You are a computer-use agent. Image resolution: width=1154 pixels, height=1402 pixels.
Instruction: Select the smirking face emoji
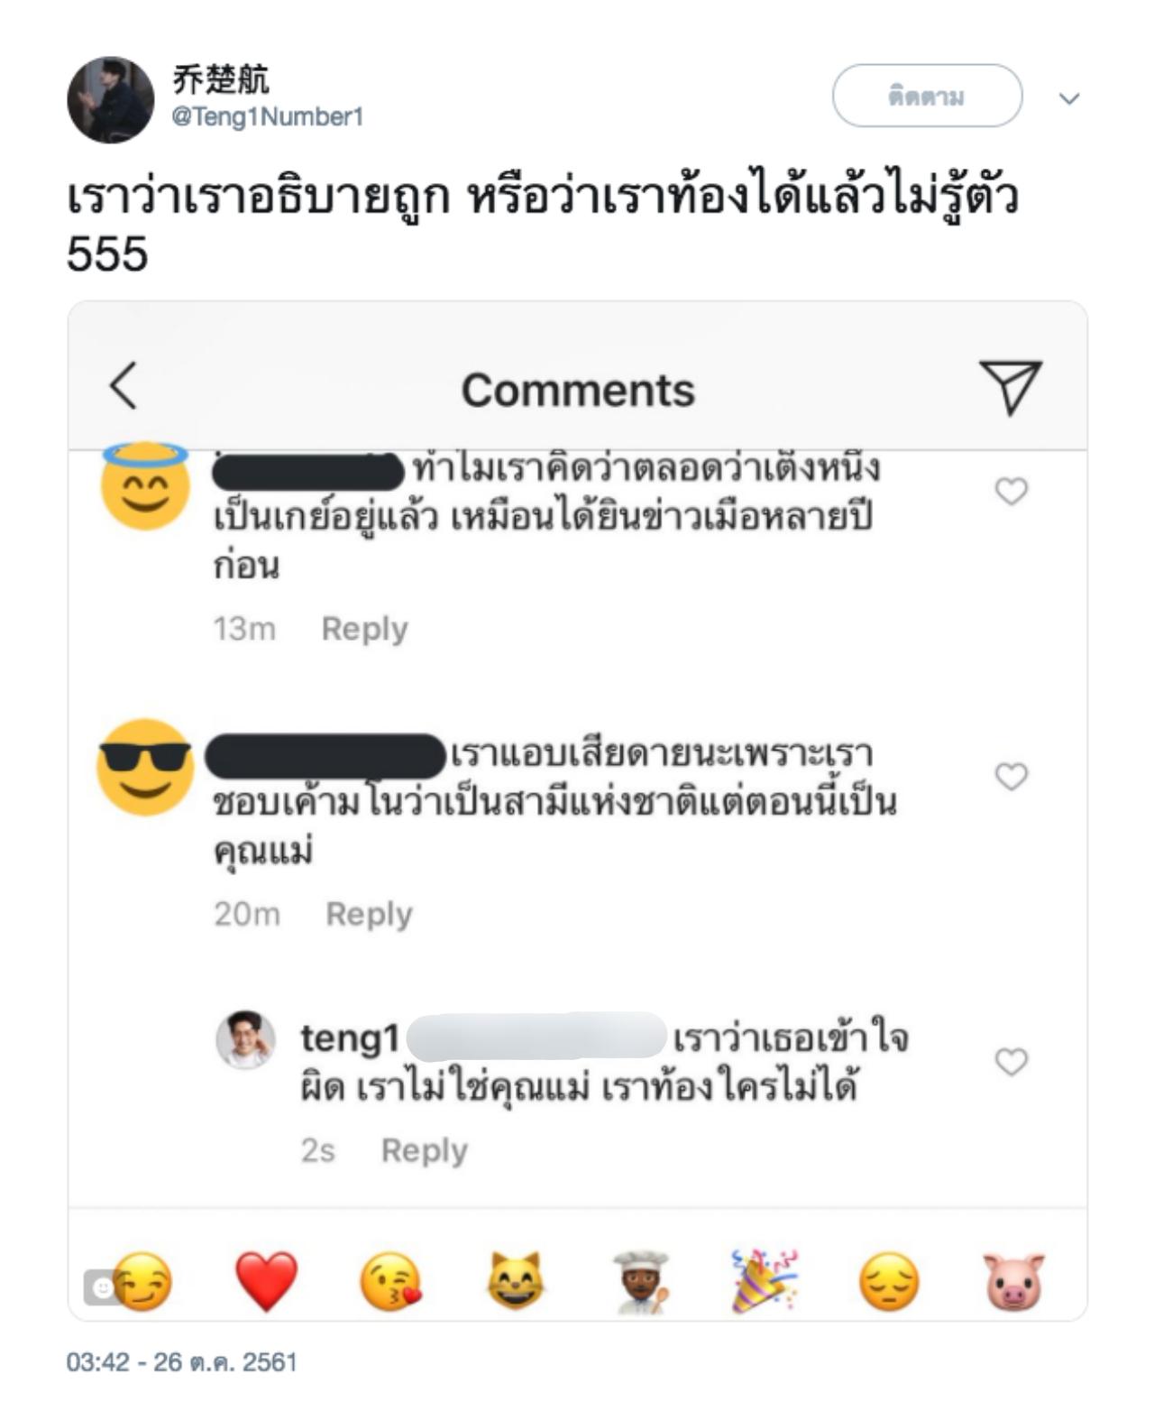coord(144,1282)
